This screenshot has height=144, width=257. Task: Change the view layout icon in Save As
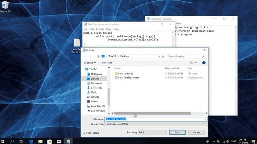click(x=192, y=63)
